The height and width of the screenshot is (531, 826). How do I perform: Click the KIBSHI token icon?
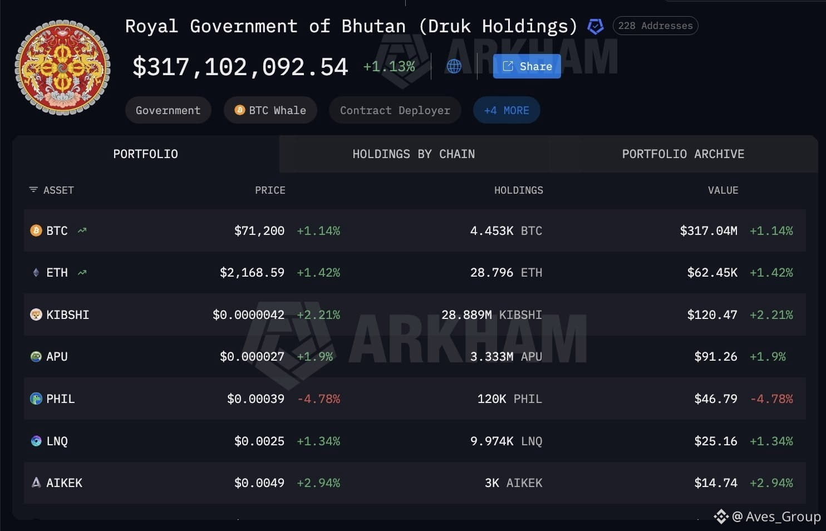click(x=36, y=314)
